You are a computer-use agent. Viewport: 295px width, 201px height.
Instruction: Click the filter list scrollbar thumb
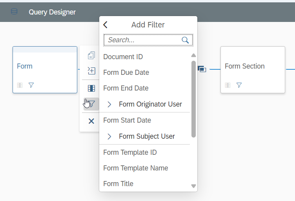click(x=193, y=99)
